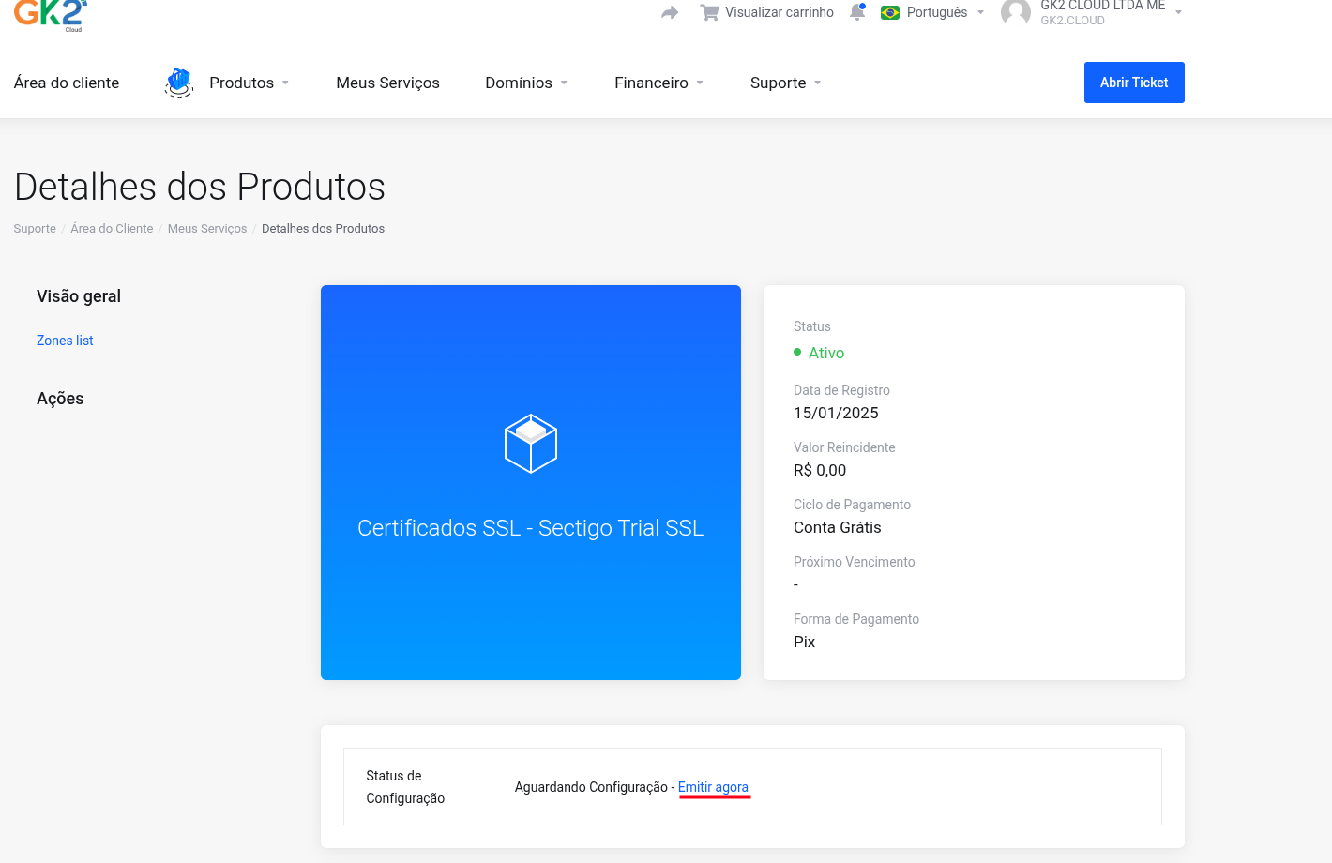This screenshot has width=1332, height=863.
Task: Click the Produtos shopping bag icon
Action: click(179, 83)
